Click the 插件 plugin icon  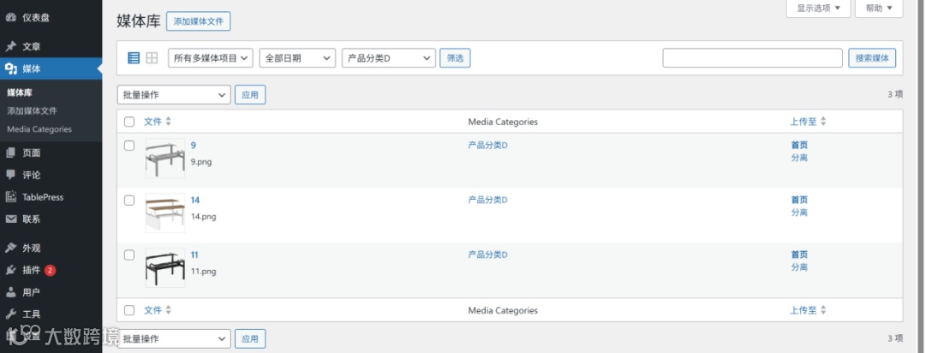[10, 271]
